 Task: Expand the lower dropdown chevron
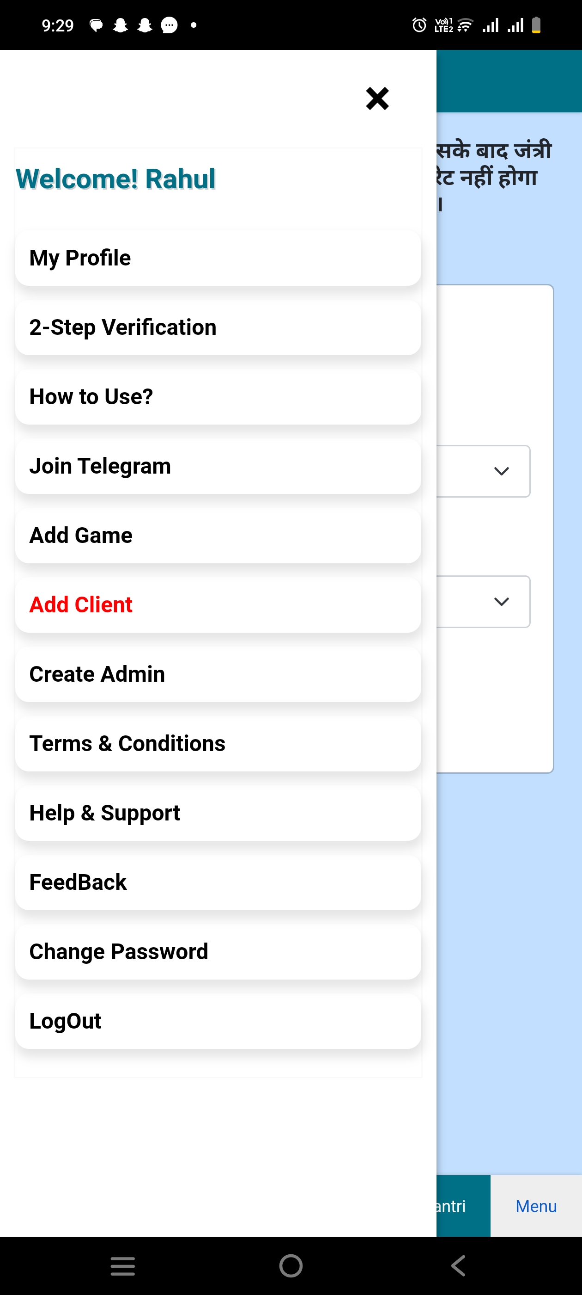coord(501,601)
